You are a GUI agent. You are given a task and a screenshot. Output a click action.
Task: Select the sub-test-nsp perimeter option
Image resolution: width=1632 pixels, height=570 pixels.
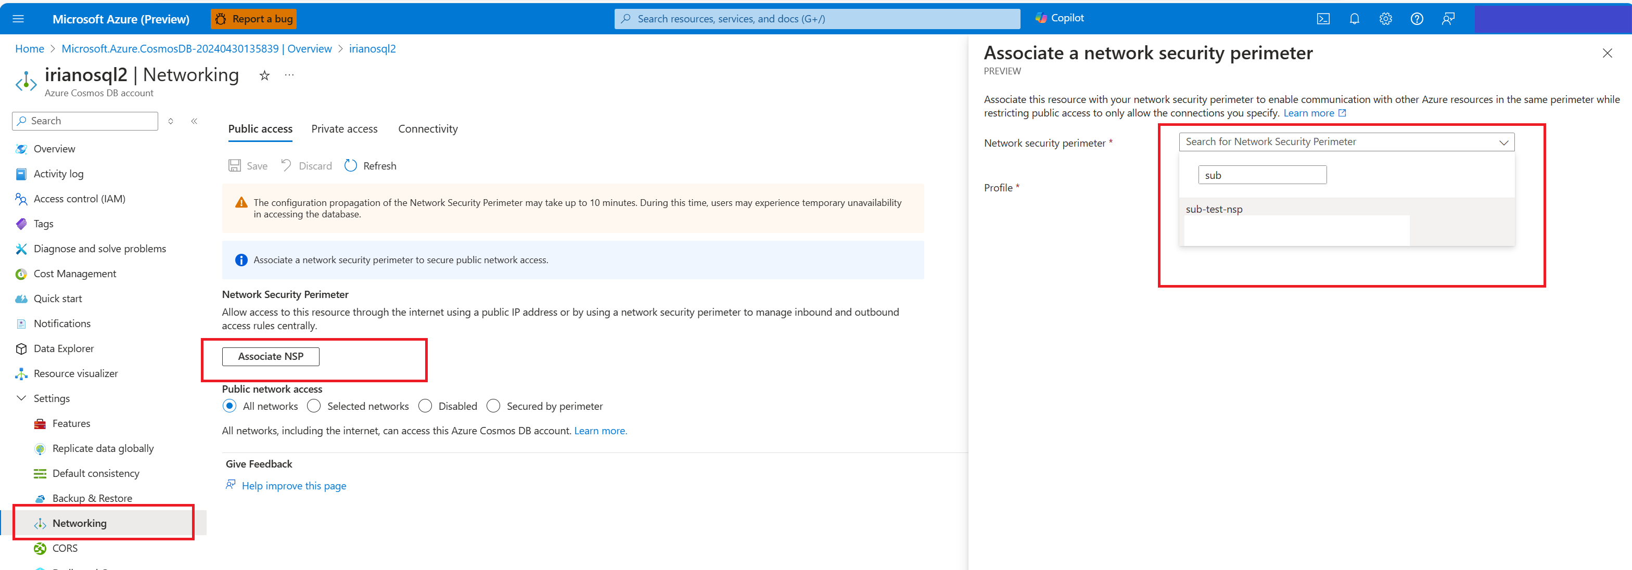point(1213,208)
